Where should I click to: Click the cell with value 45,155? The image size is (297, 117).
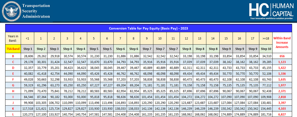coord(266,68)
